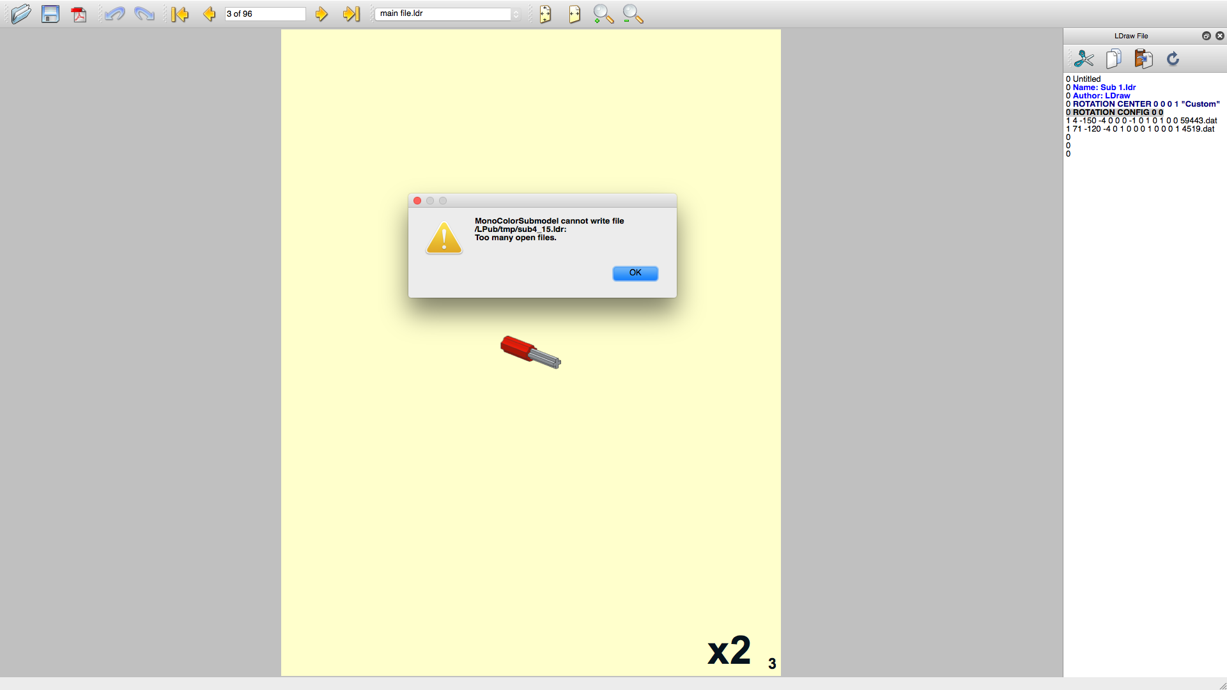Viewport: 1227px width, 690px height.
Task: Zoom out of the page view
Action: pyautogui.click(x=631, y=13)
